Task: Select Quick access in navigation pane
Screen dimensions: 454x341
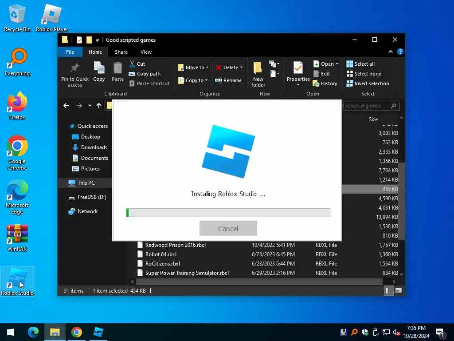Action: click(x=89, y=126)
